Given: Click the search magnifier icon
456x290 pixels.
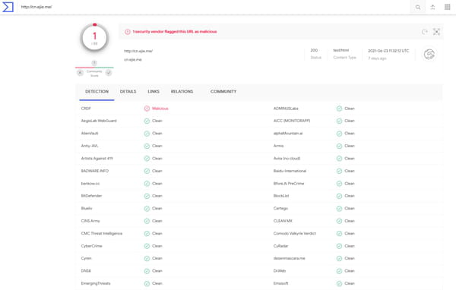Looking at the screenshot, I should [x=418, y=8].
